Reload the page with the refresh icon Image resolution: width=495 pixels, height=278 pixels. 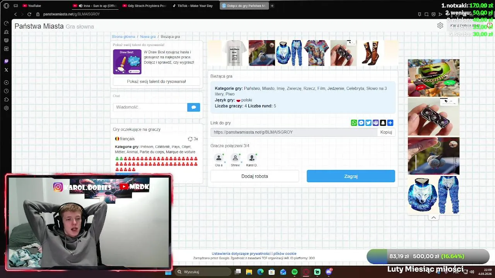tap(29, 14)
